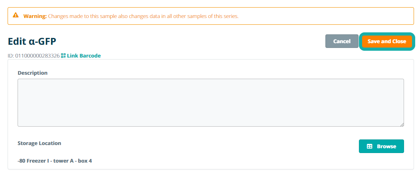This screenshot has width=420, height=173.
Task: Cancel editing the α-GFP sample
Action: (x=342, y=41)
